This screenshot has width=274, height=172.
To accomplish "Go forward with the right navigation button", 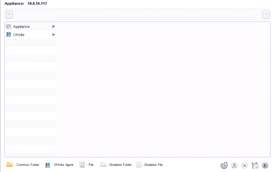I will coord(265,14).
